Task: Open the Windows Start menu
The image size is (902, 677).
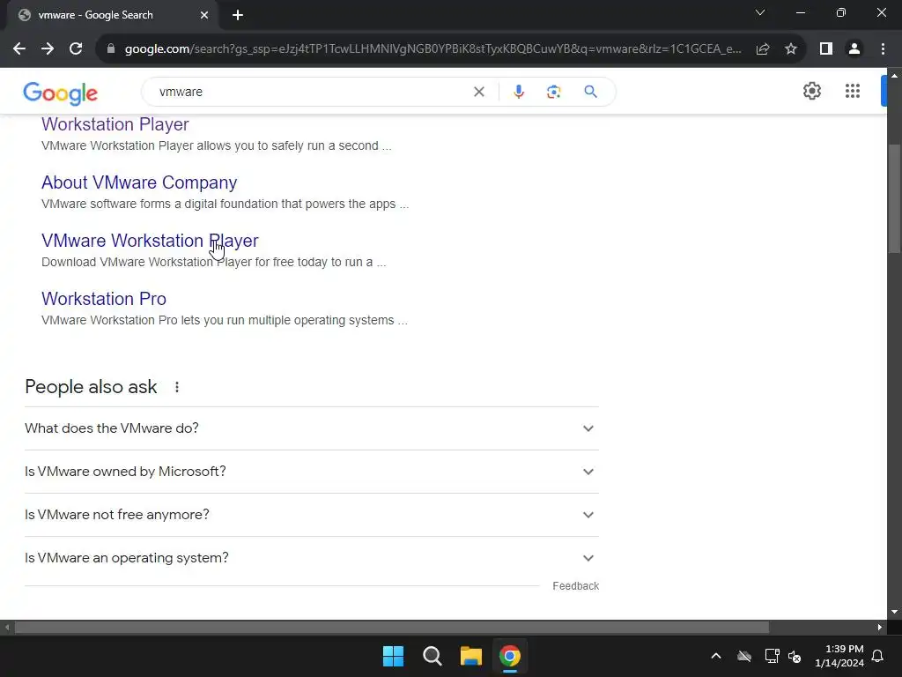Action: click(394, 656)
